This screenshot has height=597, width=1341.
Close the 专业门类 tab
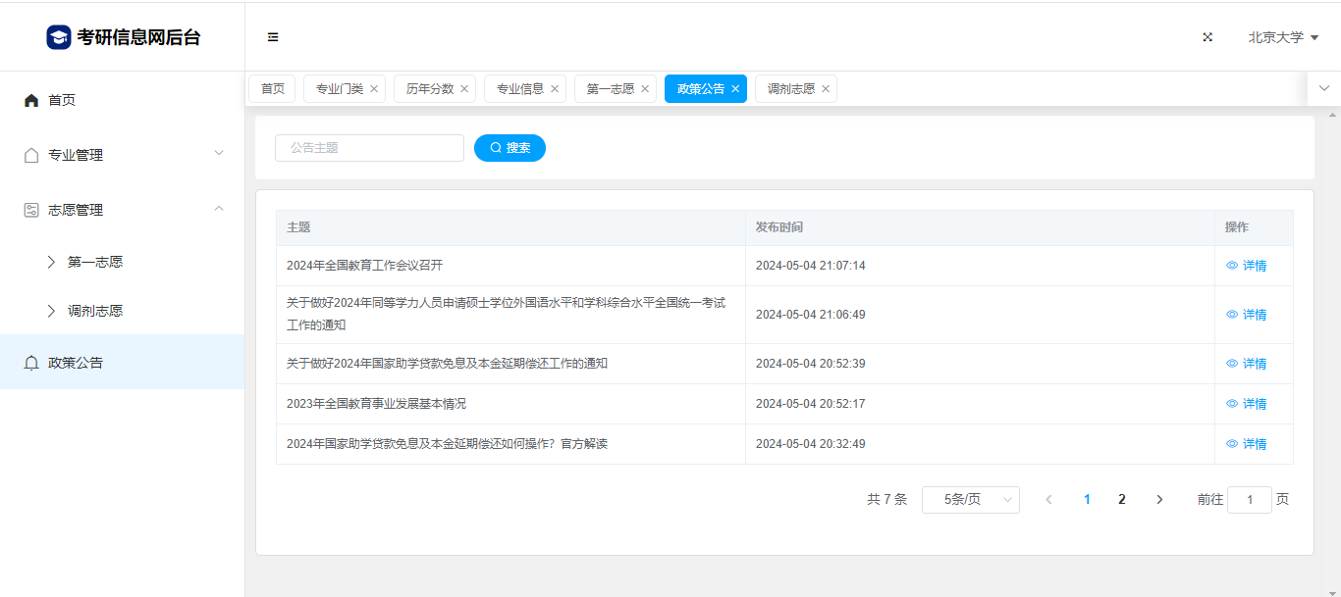coord(374,89)
